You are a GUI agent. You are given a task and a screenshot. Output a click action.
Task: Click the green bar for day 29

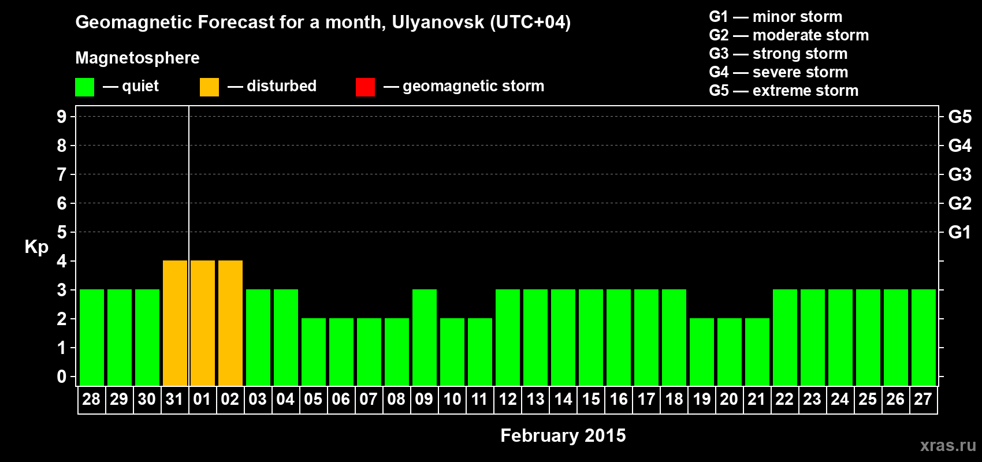[120, 337]
